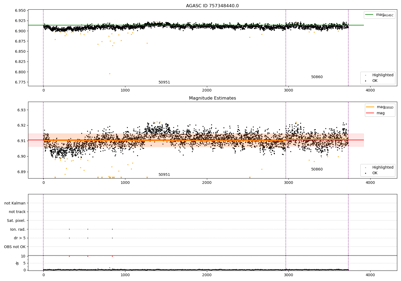The width and height of the screenshot is (401, 281).
Task: Click the '6.93' y-axis tick label
Action: 21,110
